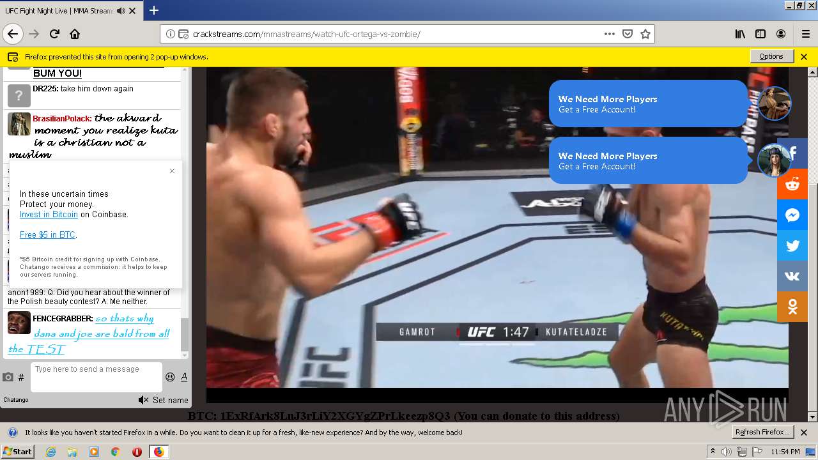
Task: Open the Invest in Bitcoin link
Action: [49, 215]
